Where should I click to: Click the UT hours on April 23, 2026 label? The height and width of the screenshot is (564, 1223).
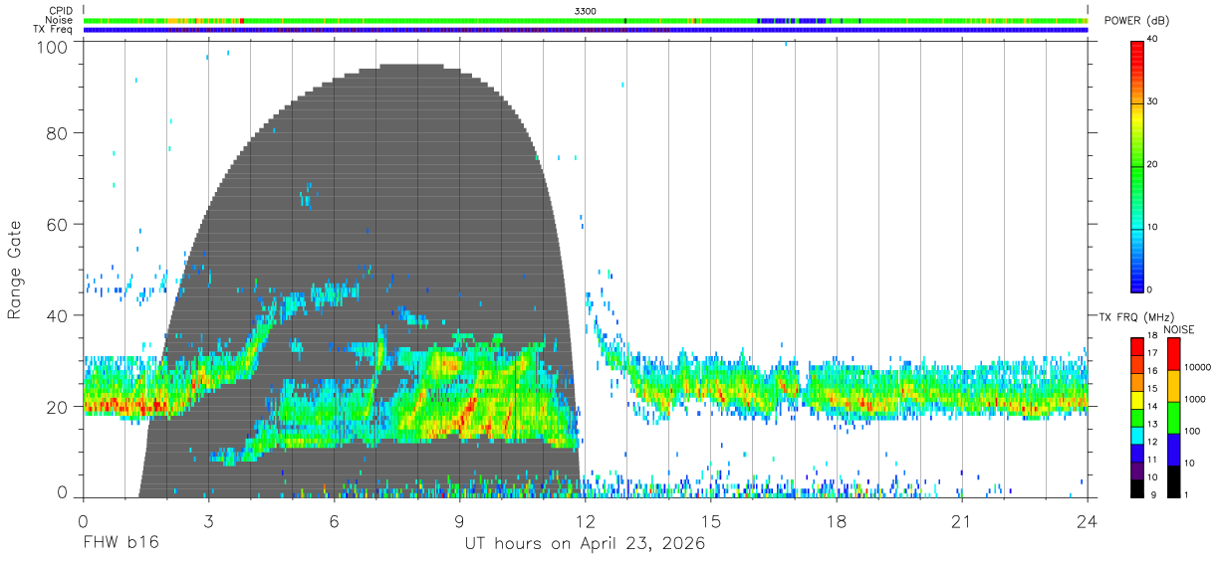(x=585, y=544)
